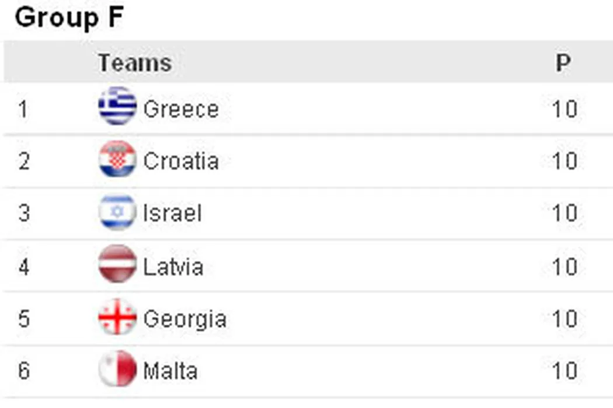613x408 pixels.
Task: Click the Georgia flag icon
Action: 117,318
